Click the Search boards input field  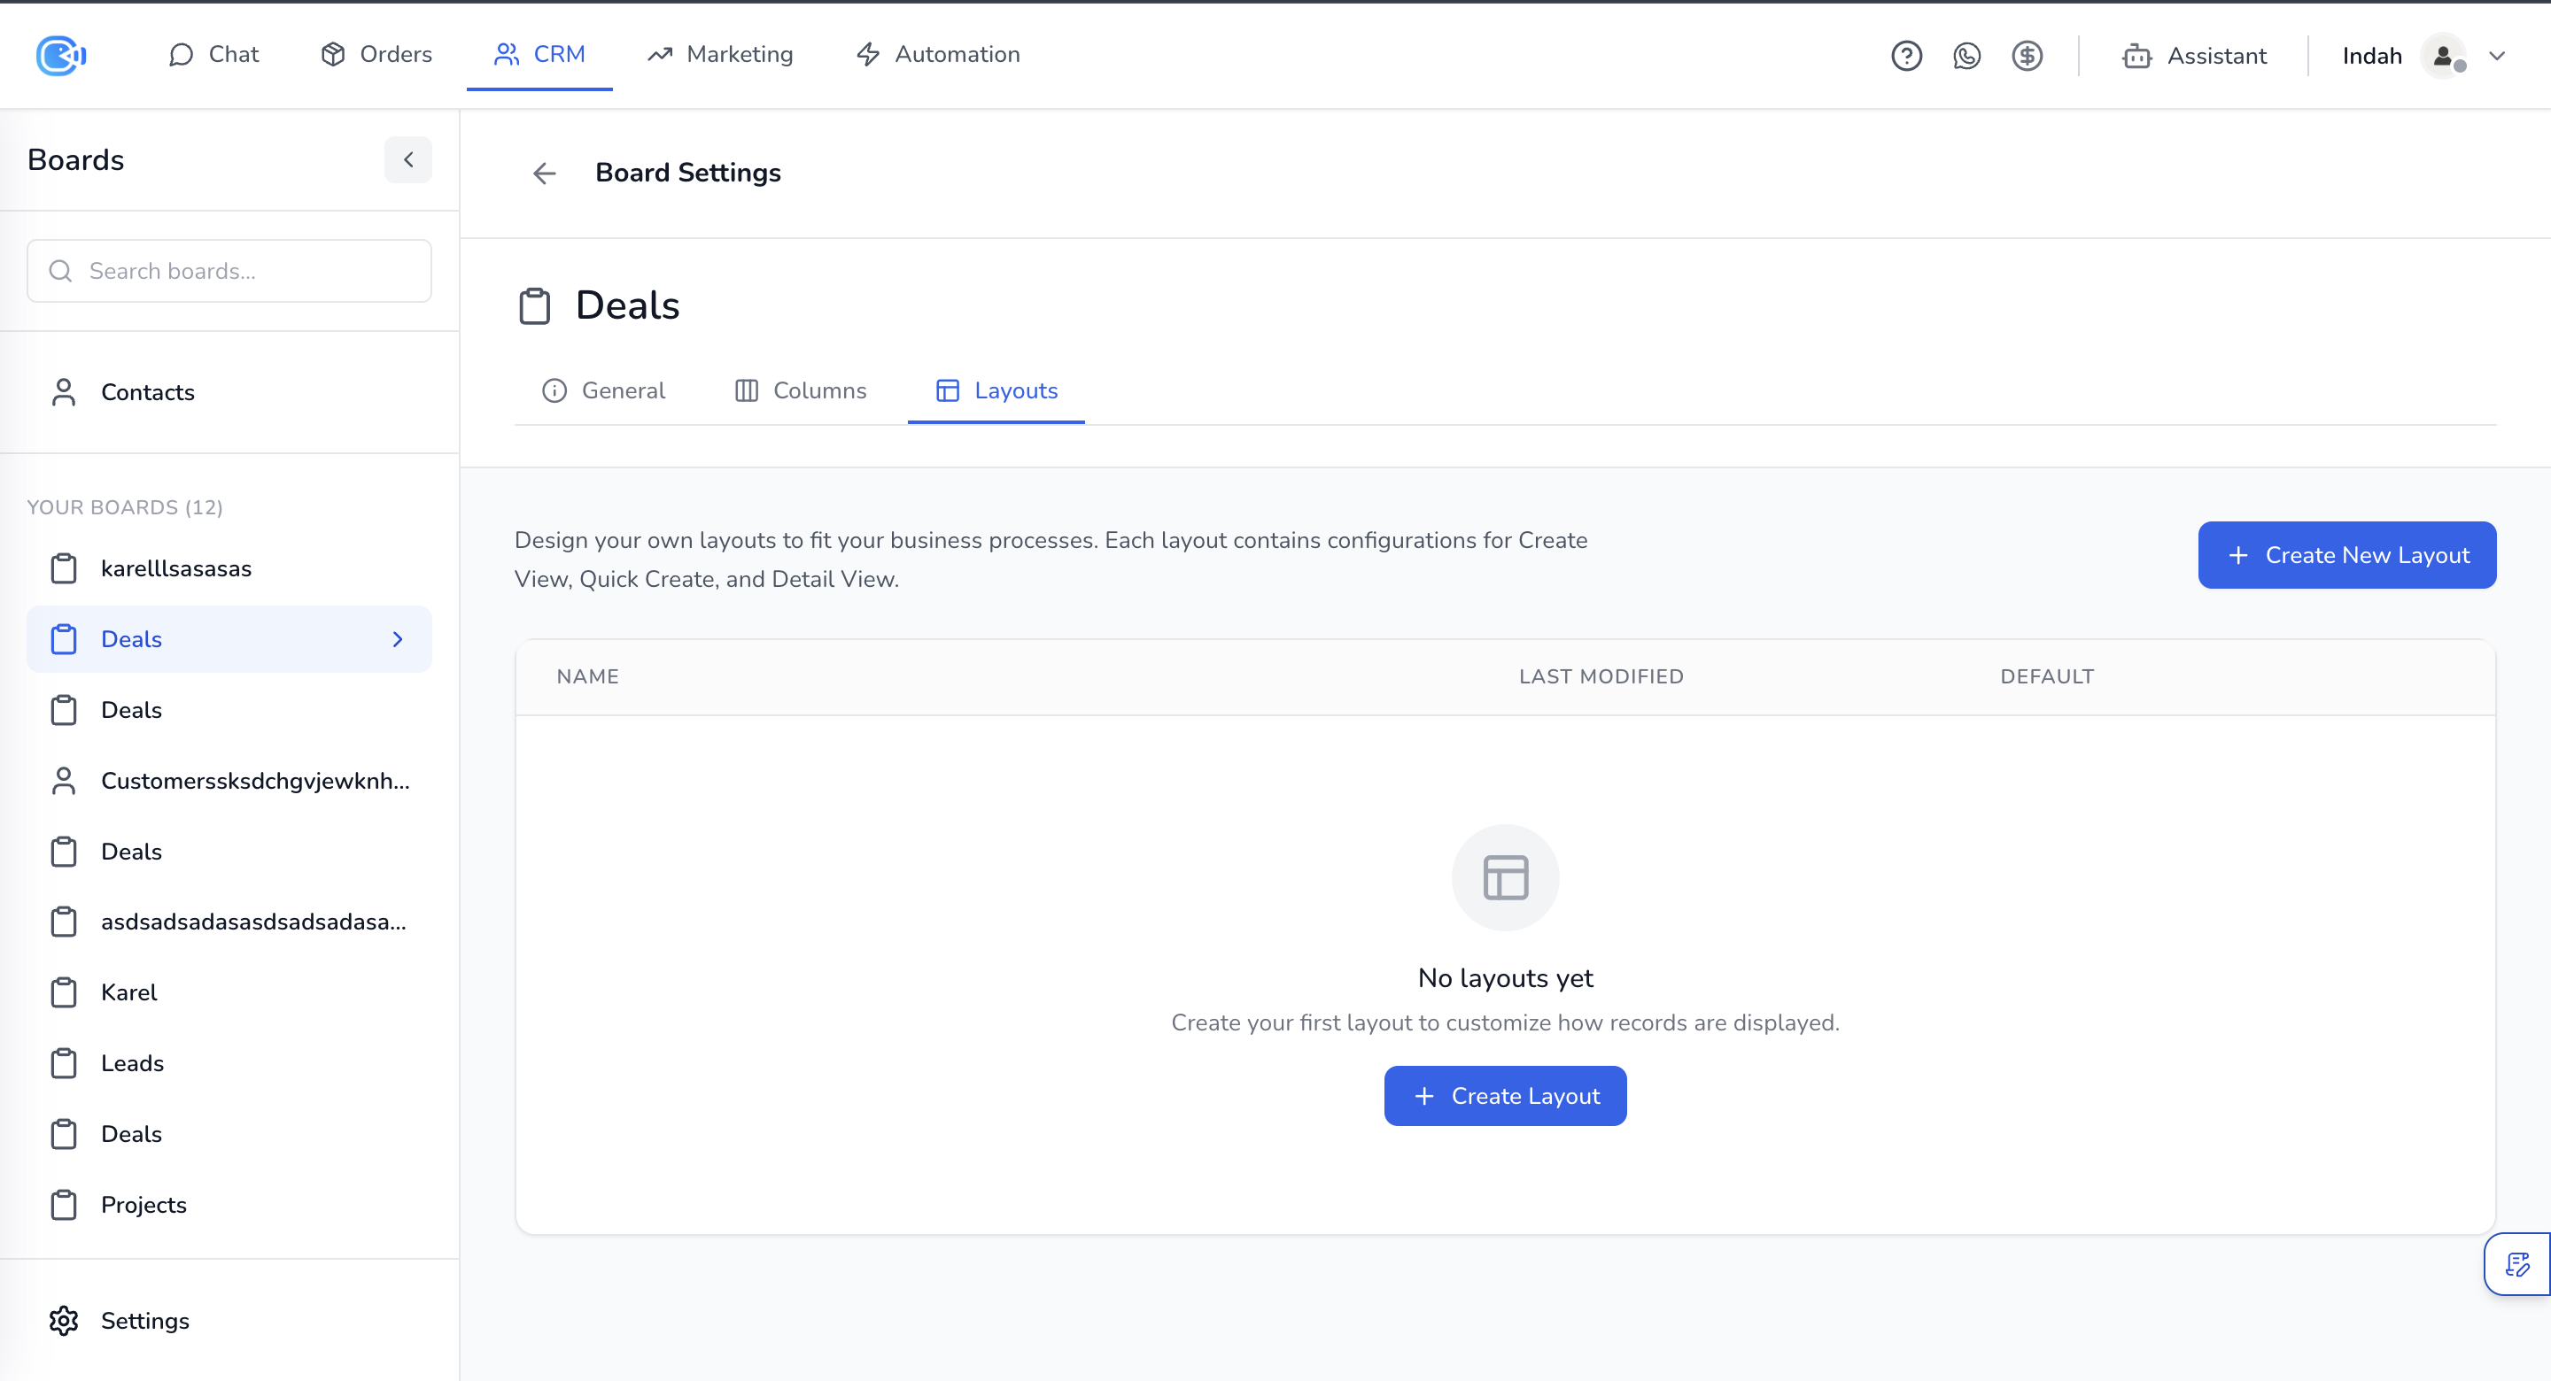(229, 271)
